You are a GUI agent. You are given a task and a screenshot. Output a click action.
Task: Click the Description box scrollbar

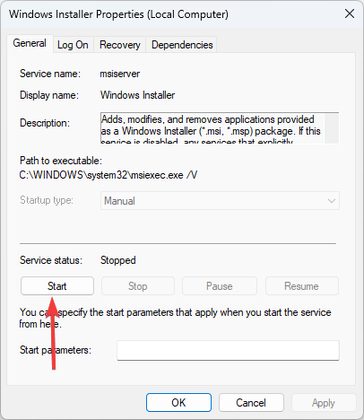[332, 128]
